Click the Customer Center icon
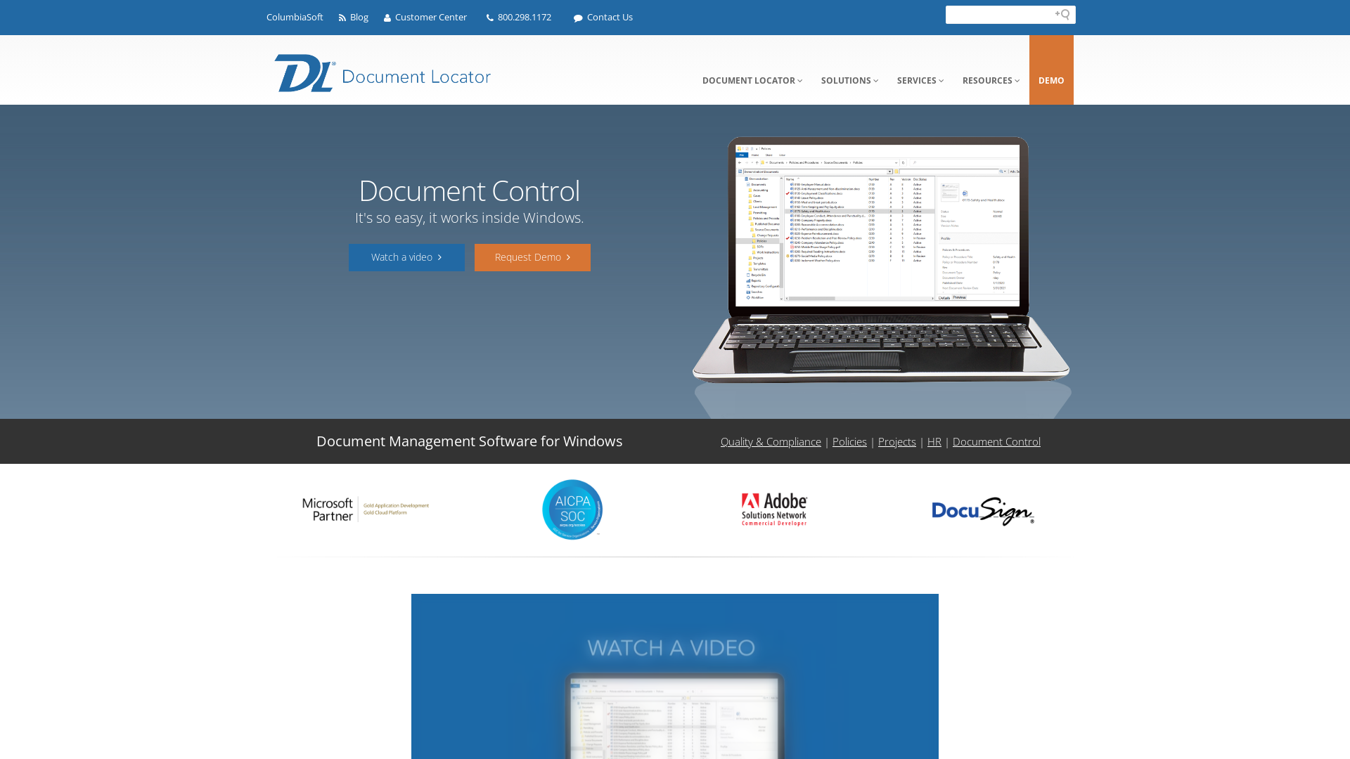 [387, 17]
